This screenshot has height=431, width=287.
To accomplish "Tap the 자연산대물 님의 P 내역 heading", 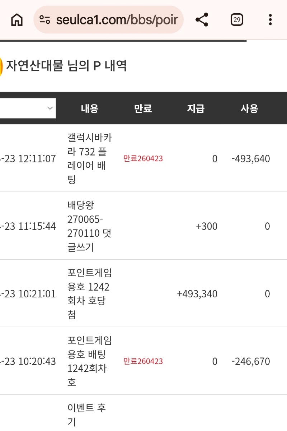I will tap(66, 66).
